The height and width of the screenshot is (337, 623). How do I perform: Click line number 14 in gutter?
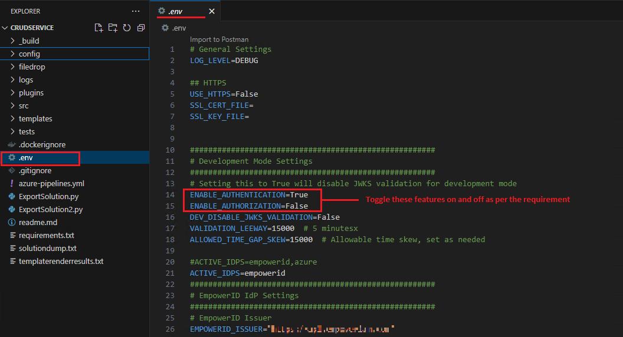[x=170, y=195]
